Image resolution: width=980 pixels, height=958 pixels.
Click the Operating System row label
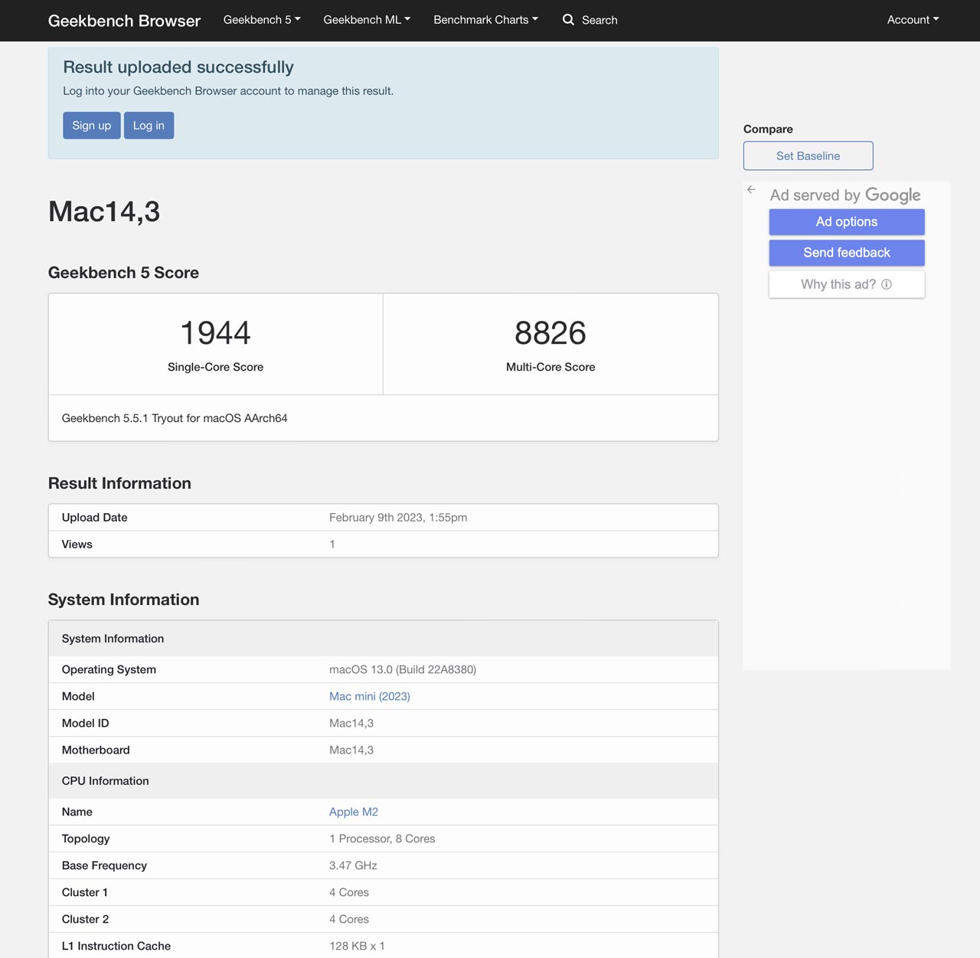coord(109,669)
